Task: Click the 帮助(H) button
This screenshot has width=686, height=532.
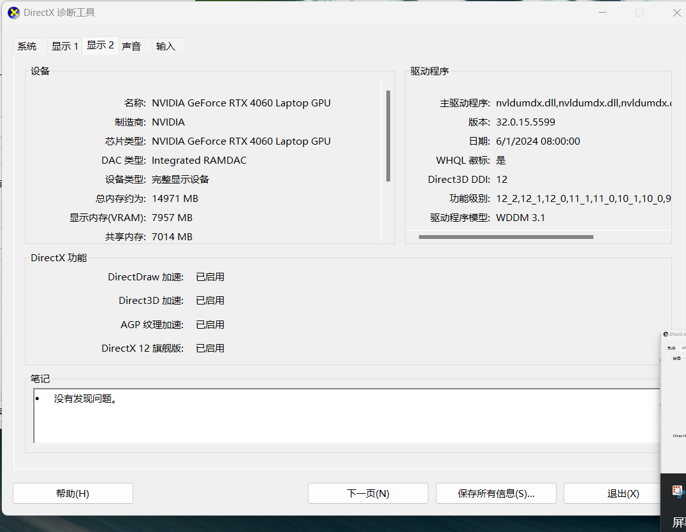Action: (73, 494)
